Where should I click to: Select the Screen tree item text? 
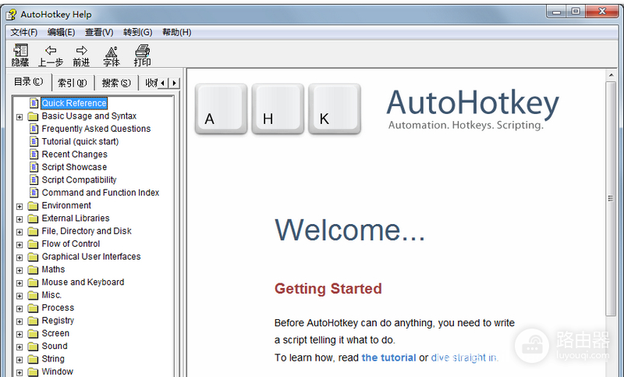click(55, 333)
